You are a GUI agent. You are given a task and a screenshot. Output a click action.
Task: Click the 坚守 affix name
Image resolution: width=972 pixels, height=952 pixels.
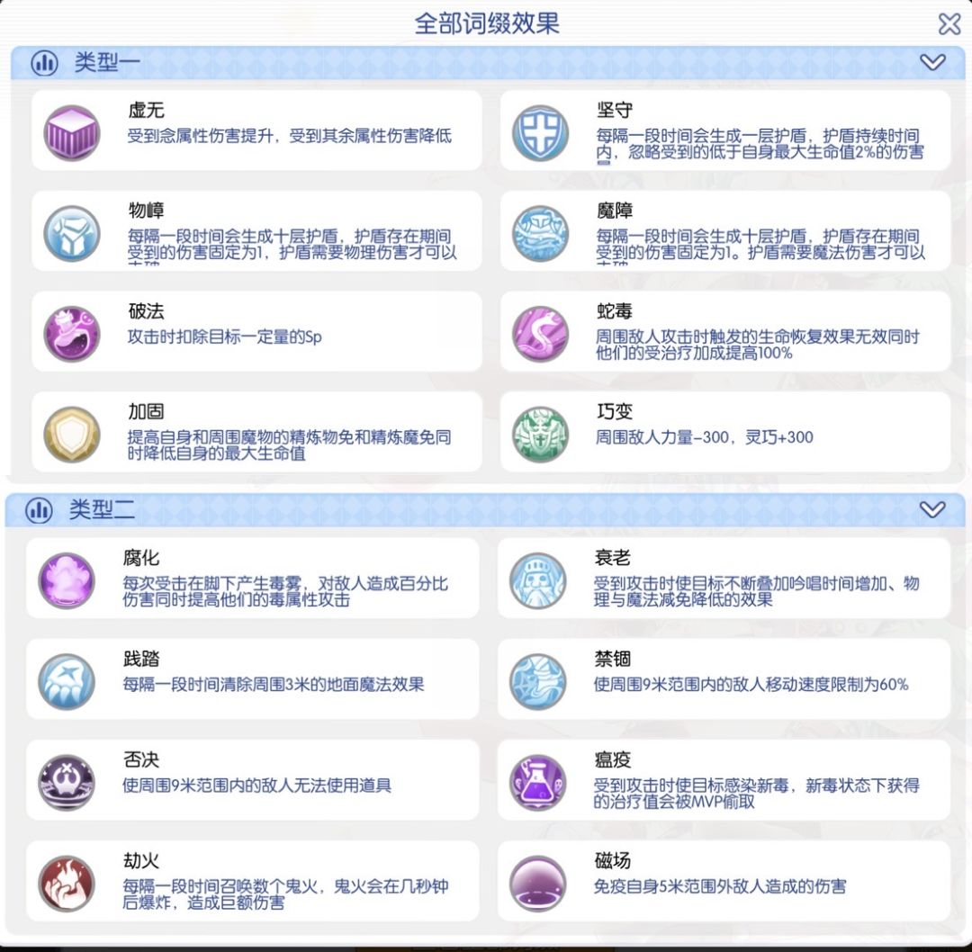tap(615, 111)
